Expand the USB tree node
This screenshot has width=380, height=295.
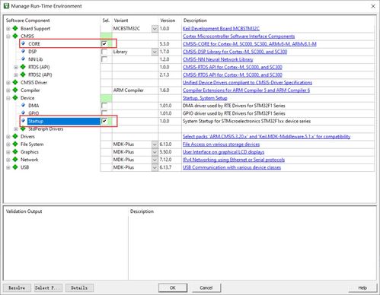tap(8, 167)
